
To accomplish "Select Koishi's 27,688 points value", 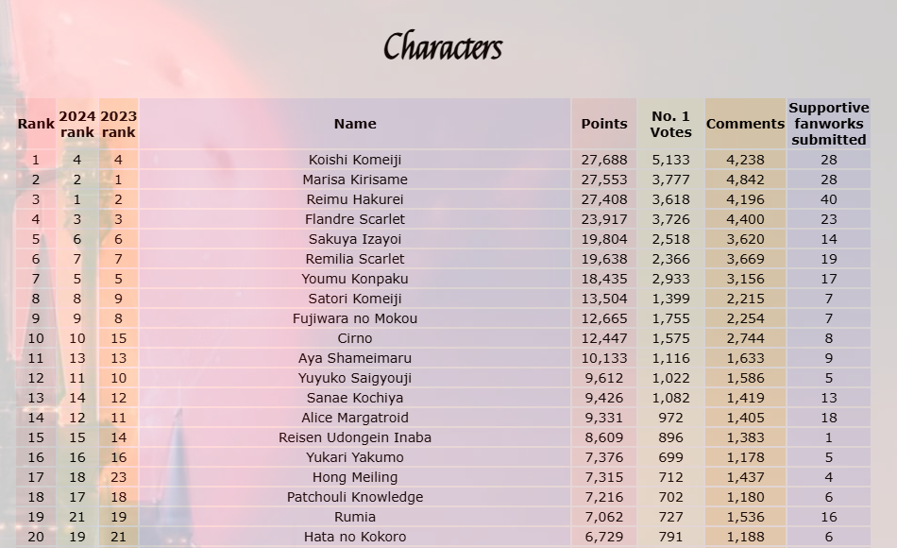I will (604, 160).
